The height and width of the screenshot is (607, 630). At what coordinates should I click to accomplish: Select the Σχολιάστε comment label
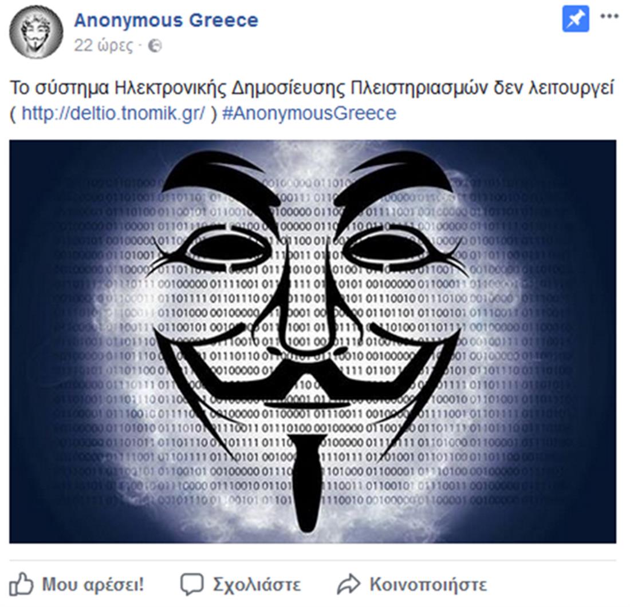[257, 584]
